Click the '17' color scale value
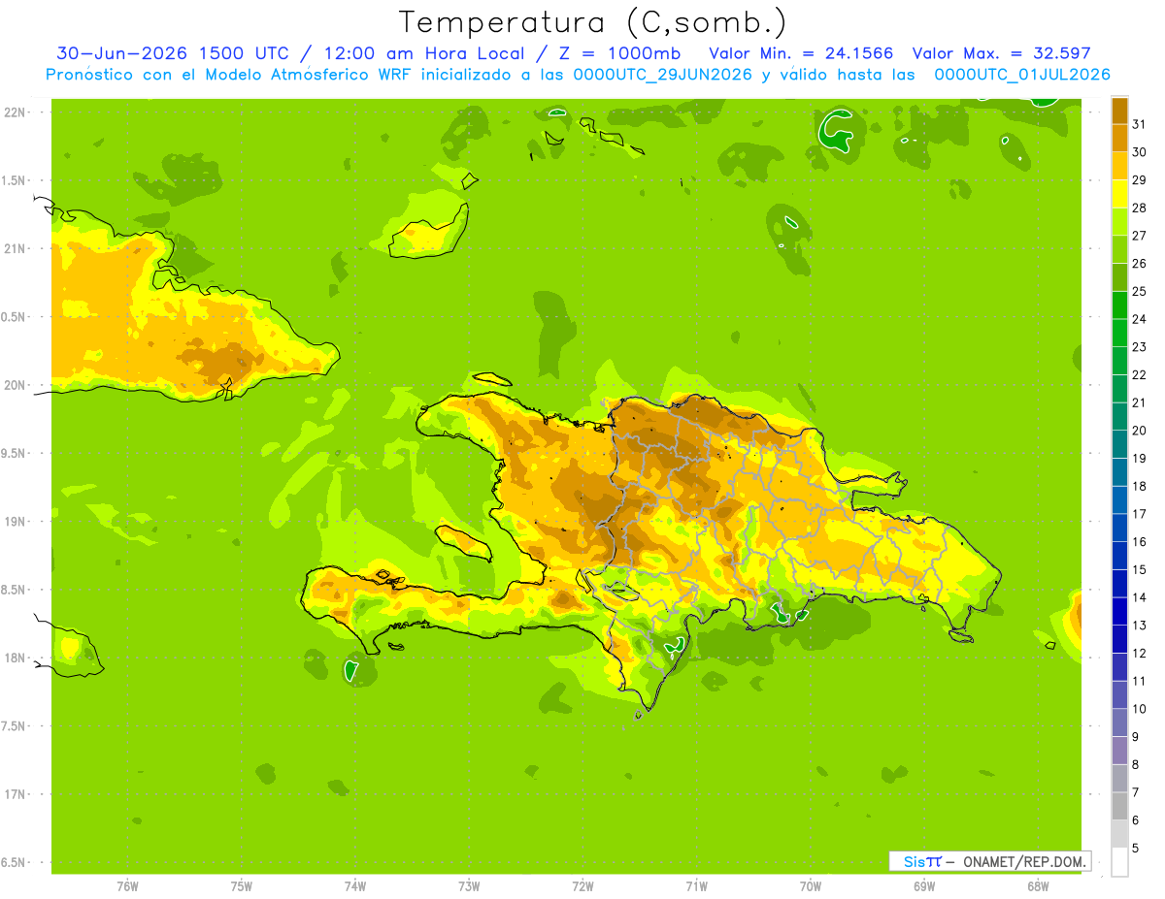This screenshot has height=899, width=1165. [x=1140, y=514]
